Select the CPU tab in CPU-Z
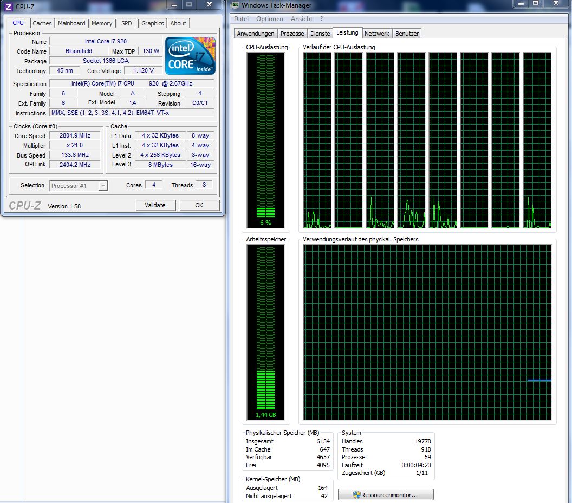The width and height of the screenshot is (572, 503). [18, 23]
